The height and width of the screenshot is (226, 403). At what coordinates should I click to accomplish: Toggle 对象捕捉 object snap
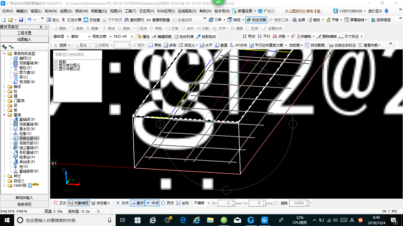pyautogui.click(x=78, y=203)
